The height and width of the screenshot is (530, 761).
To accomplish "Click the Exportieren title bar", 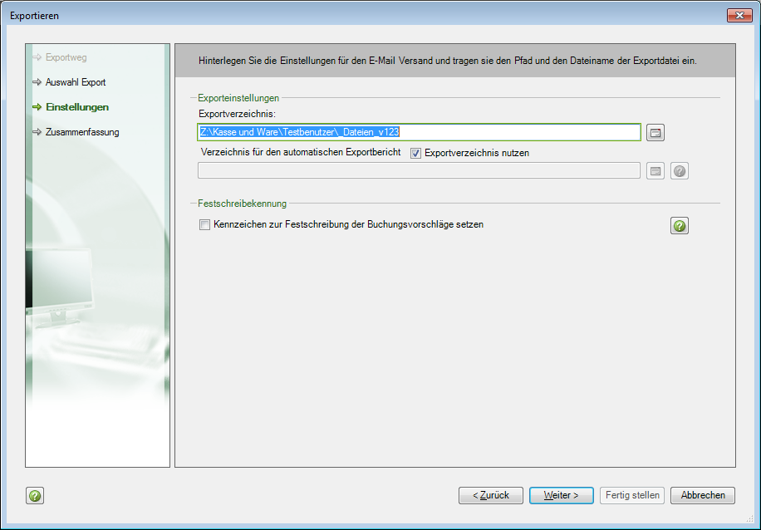I will point(332,16).
